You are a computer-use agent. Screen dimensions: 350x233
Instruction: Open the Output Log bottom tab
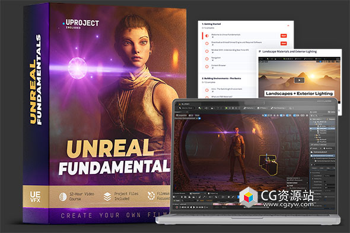(x=213, y=193)
